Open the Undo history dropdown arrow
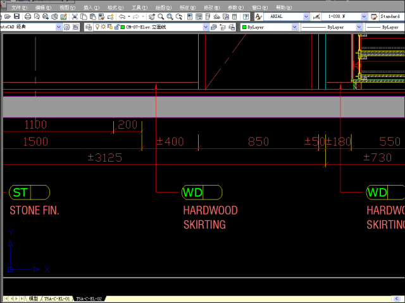Screen dimensions: 405x303 129,17
